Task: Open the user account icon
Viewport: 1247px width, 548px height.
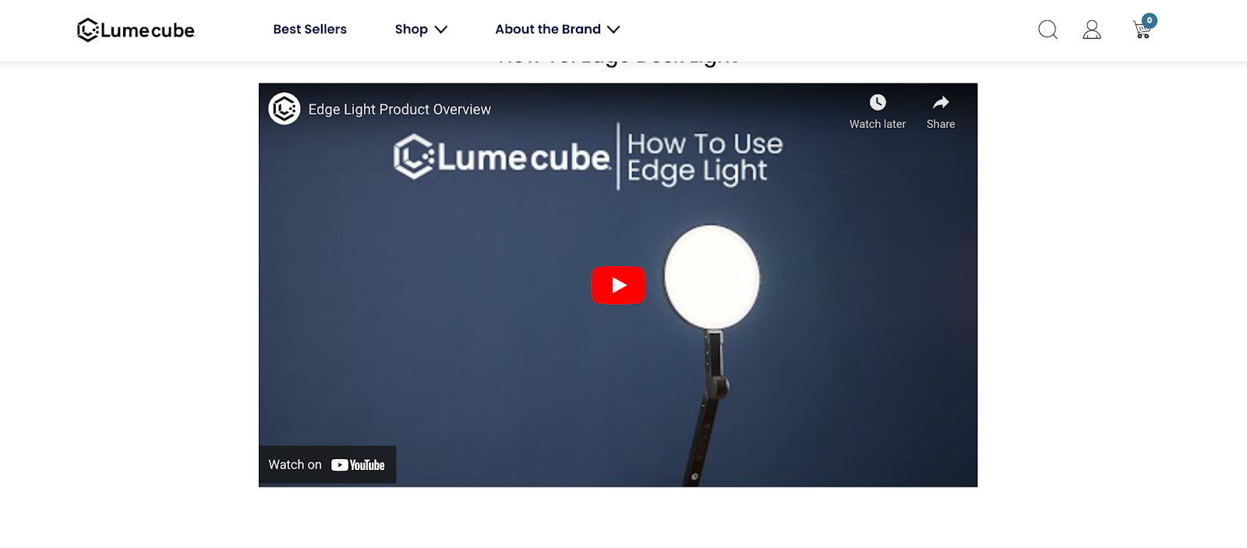Action: 1092,30
